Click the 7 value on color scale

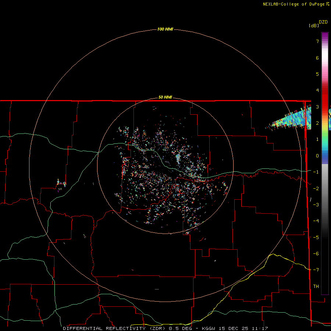(317, 41)
